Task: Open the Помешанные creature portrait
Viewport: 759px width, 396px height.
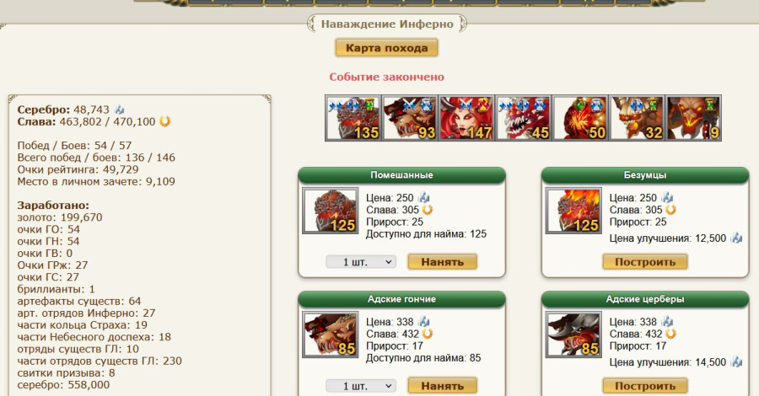Action: pyautogui.click(x=331, y=211)
